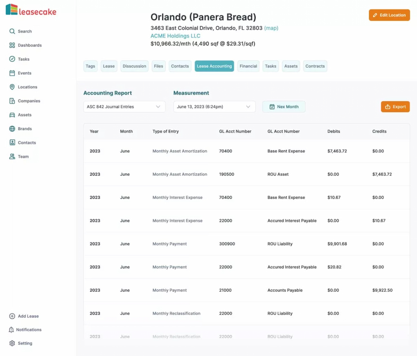Select the Team people icon

12,156
